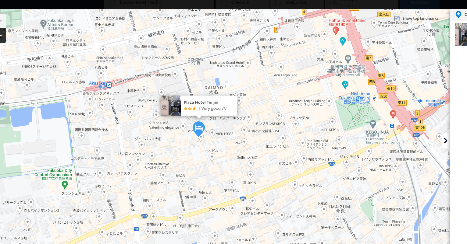Click the hotel photo thumbnail in the popup
467x244 pixels.
tap(171, 106)
